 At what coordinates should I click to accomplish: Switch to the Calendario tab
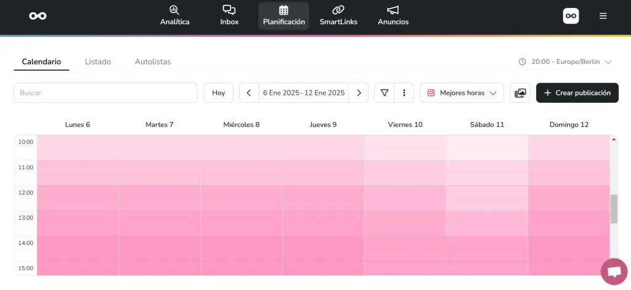[x=41, y=62]
